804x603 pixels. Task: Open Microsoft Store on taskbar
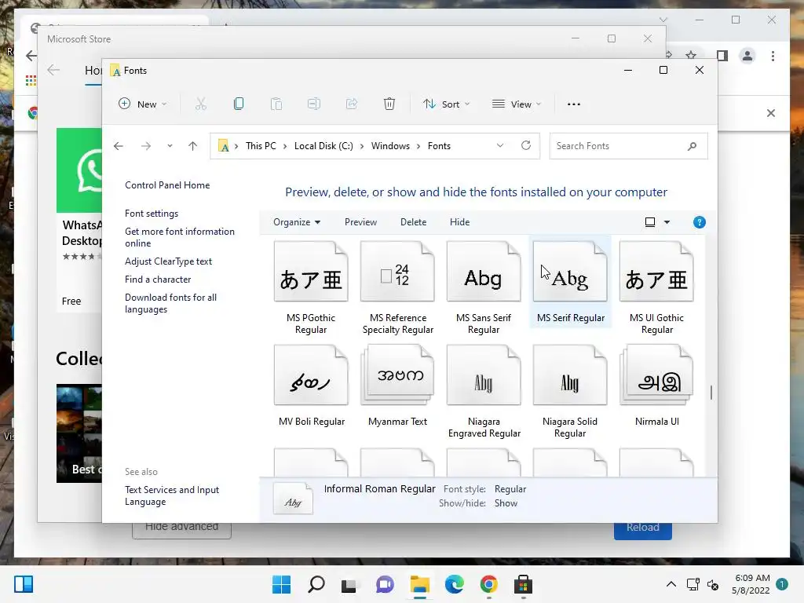(x=524, y=584)
